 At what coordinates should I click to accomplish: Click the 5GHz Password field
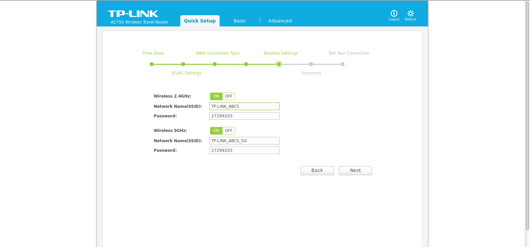(244, 150)
